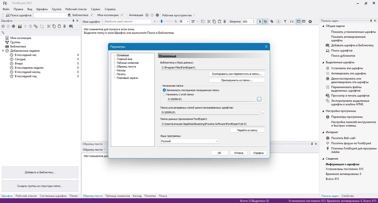This screenshot has height=203, width=378.
Task: Click the filter funnel icon in preview toolbar
Action: [285, 21]
